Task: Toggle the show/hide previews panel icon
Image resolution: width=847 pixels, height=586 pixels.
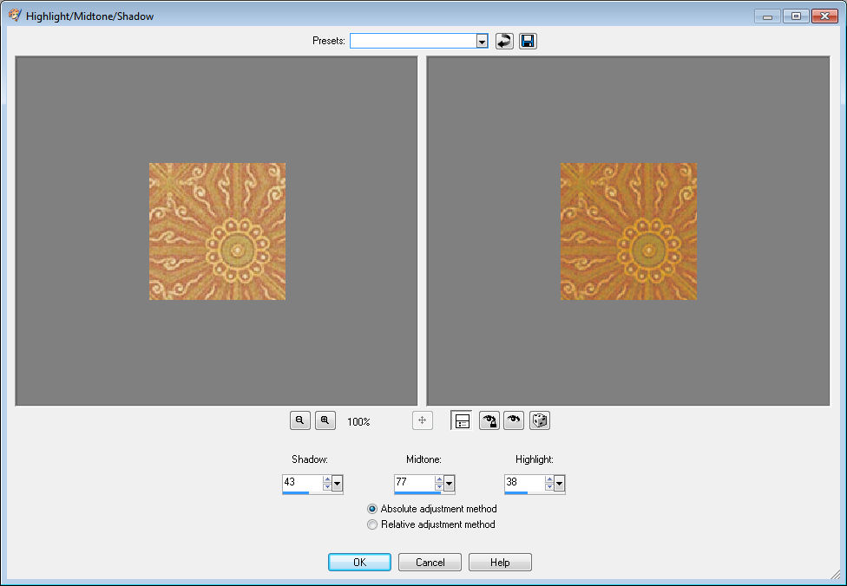Action: [462, 421]
